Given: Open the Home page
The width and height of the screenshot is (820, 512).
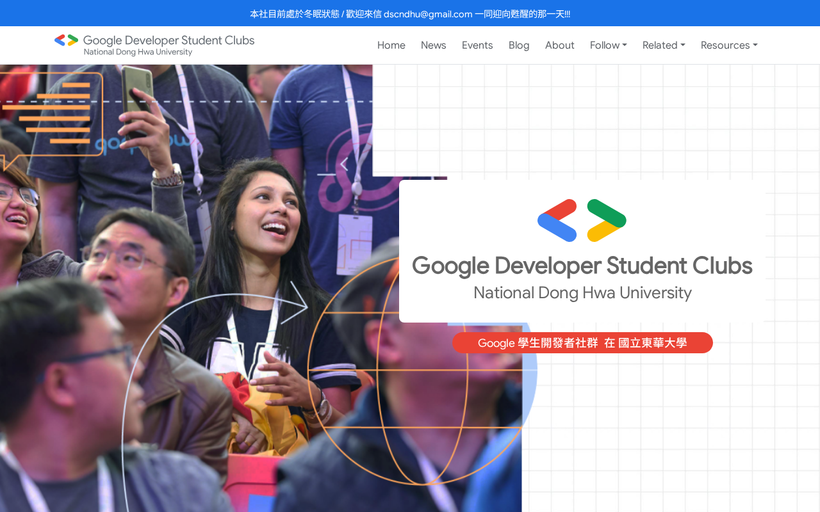Looking at the screenshot, I should pyautogui.click(x=391, y=45).
